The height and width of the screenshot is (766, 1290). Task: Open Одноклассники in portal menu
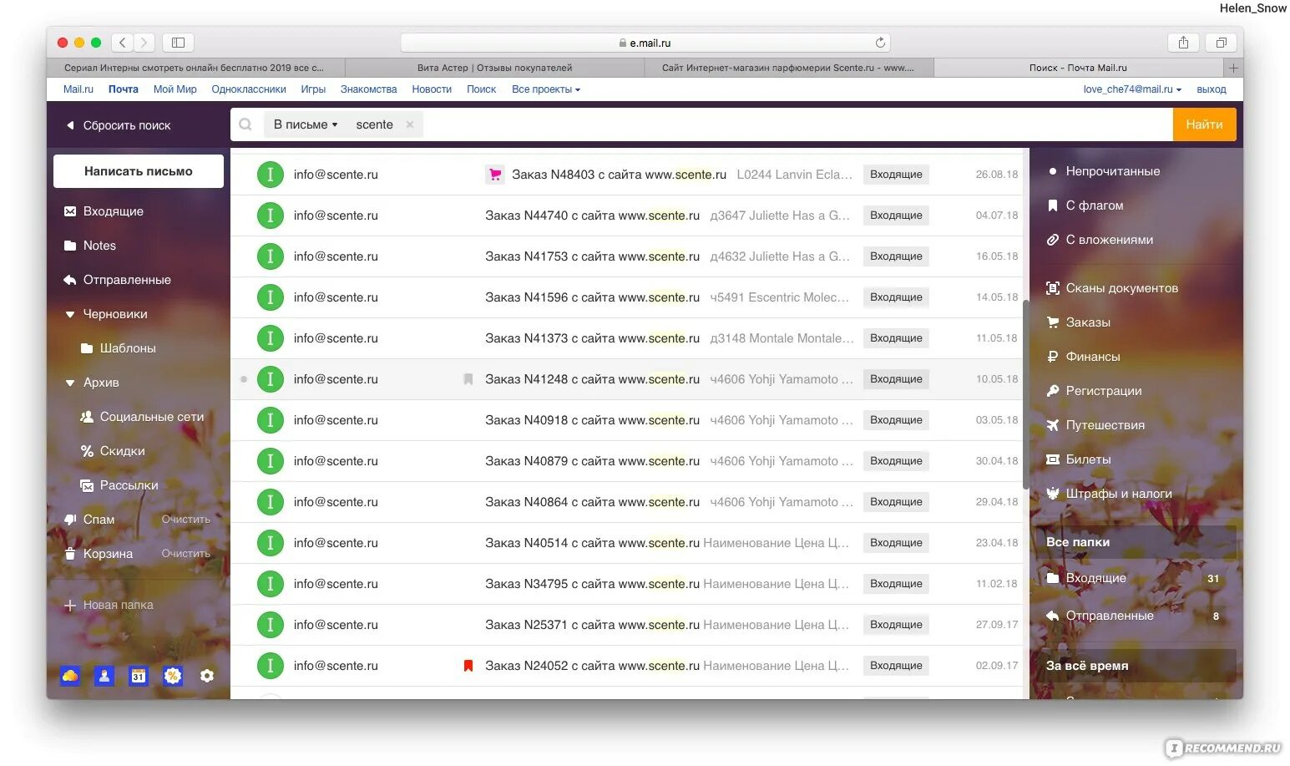pyautogui.click(x=249, y=89)
